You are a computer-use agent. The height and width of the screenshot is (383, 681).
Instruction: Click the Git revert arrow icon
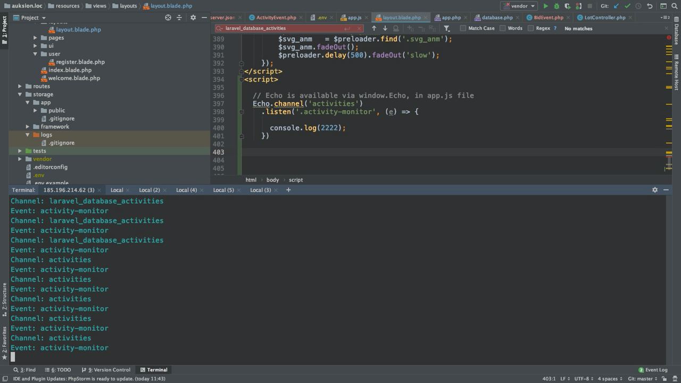650,6
